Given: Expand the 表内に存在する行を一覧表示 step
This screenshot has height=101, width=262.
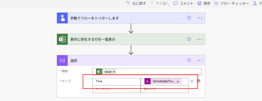Looking at the screenshot, I should pos(131,39).
